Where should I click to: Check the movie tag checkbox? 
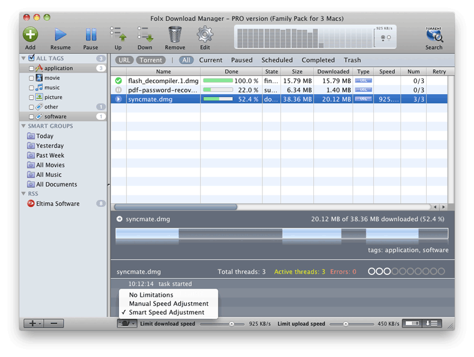coord(31,78)
